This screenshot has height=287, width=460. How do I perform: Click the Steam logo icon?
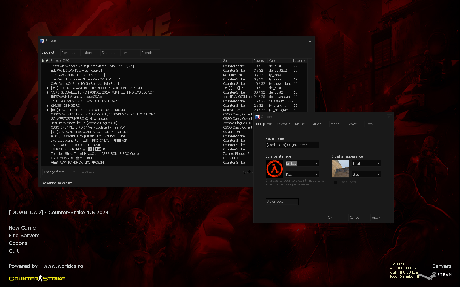[433, 275]
